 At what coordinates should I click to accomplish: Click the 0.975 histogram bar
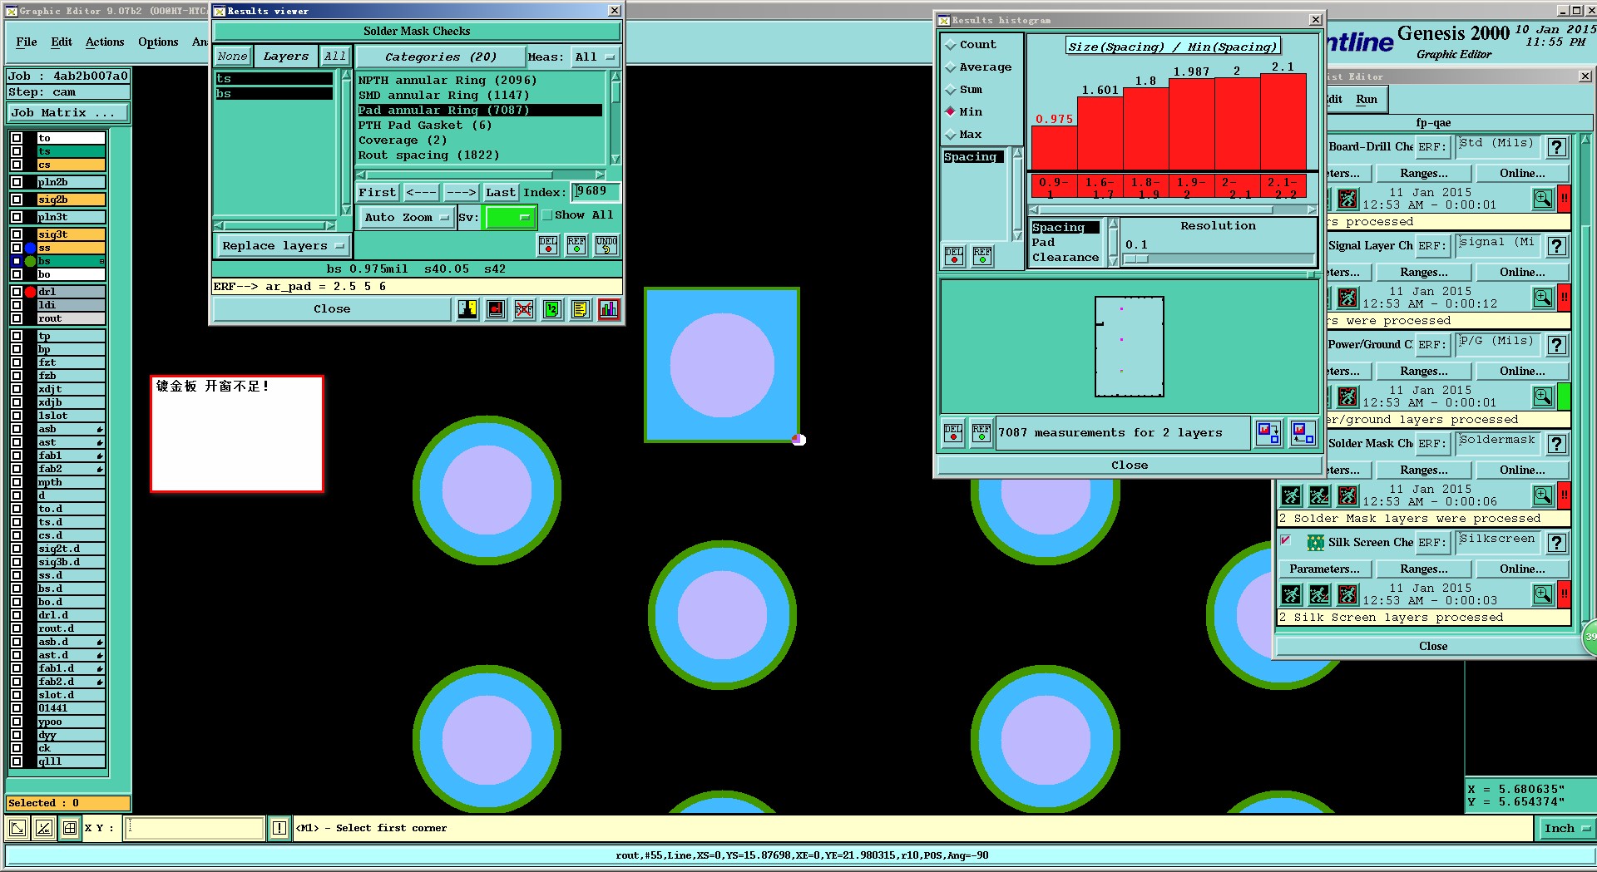[1055, 148]
